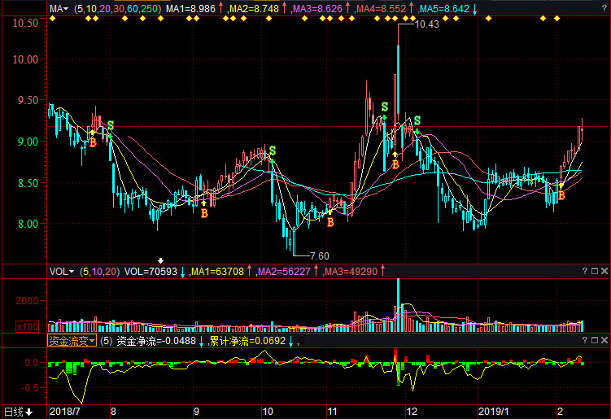Close the VOL indicator panel
The height and width of the screenshot is (419, 611).
[x=604, y=271]
